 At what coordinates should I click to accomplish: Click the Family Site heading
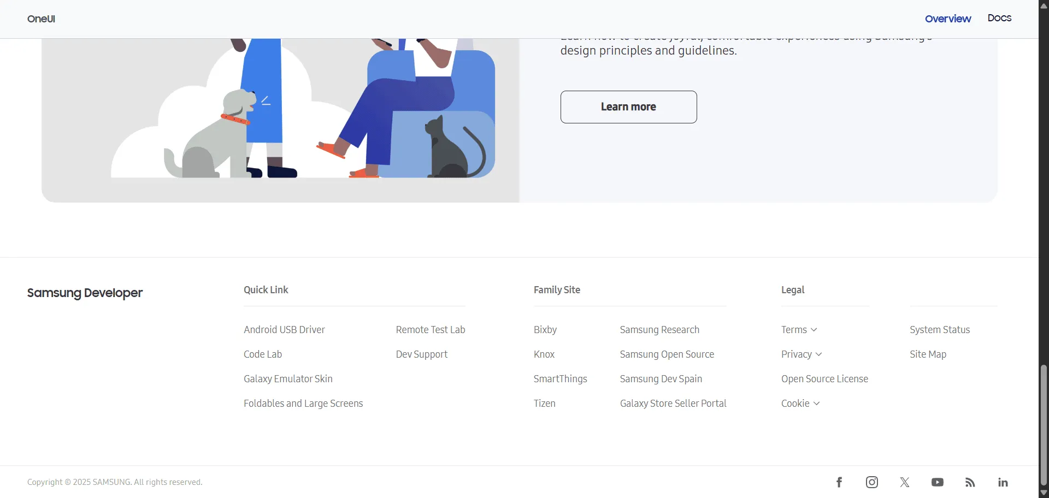coord(557,290)
